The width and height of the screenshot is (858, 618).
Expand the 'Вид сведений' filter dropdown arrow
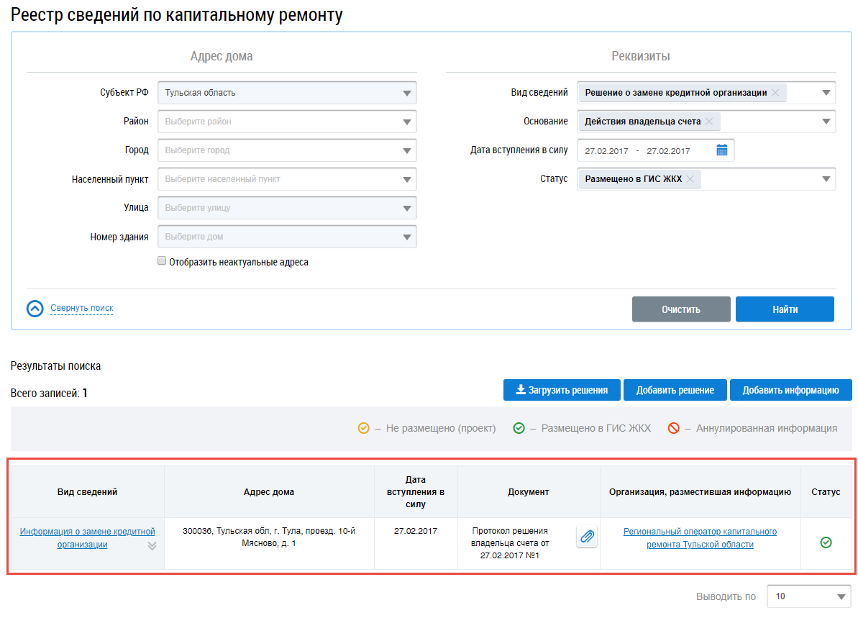pyautogui.click(x=826, y=93)
